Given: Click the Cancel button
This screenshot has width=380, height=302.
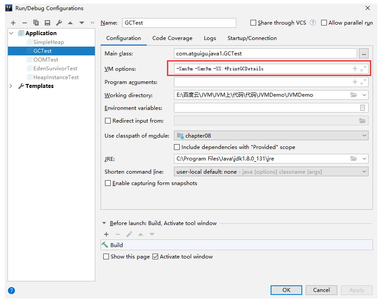Looking at the screenshot, I should click(x=321, y=290).
